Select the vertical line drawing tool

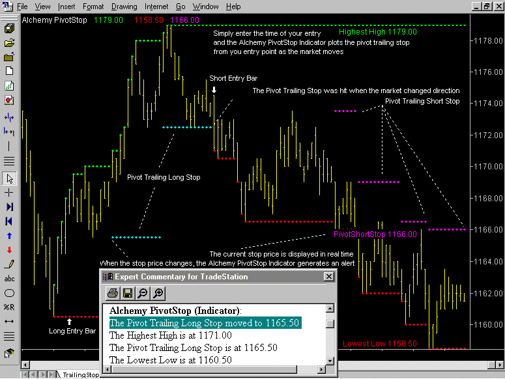click(9, 146)
